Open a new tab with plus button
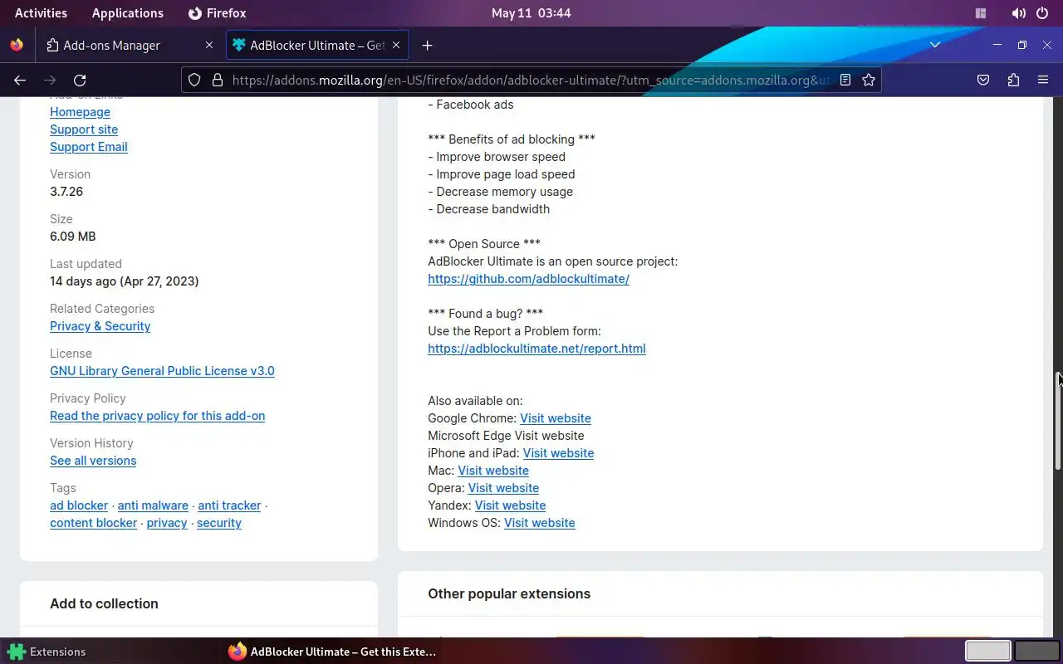Image resolution: width=1063 pixels, height=664 pixels. point(427,45)
